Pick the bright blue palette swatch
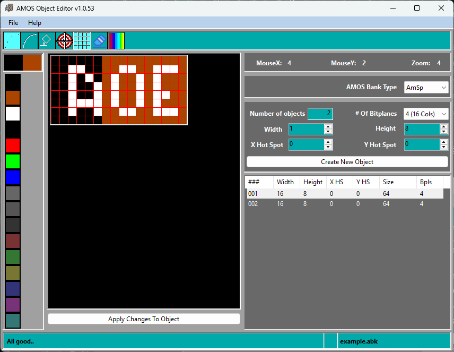 (x=13, y=177)
